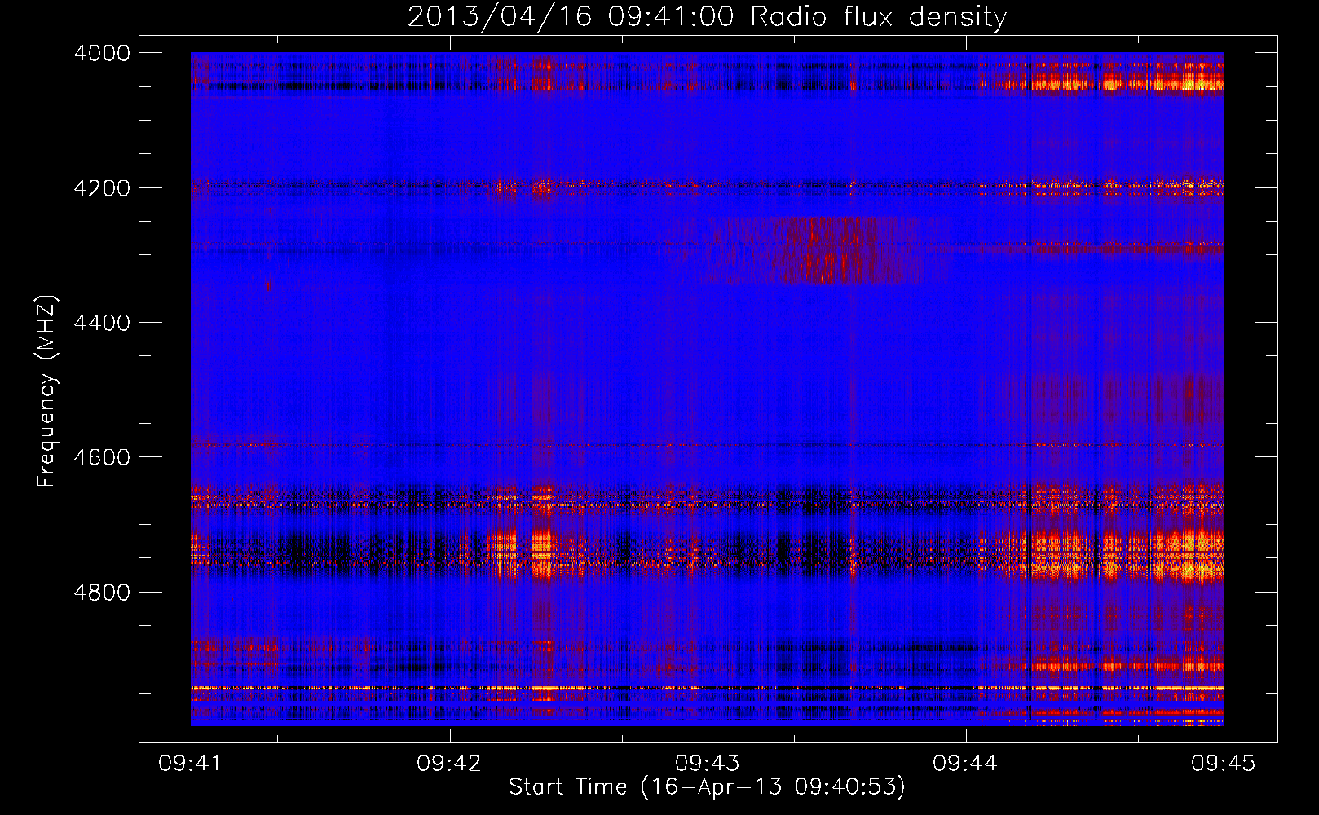Viewport: 1319px width, 815px height.
Task: Click the red burst patch near 4300 MHz
Action: (823, 249)
